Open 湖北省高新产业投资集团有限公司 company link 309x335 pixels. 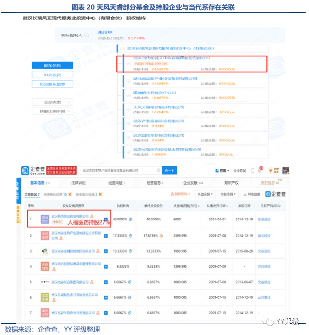click(165, 79)
